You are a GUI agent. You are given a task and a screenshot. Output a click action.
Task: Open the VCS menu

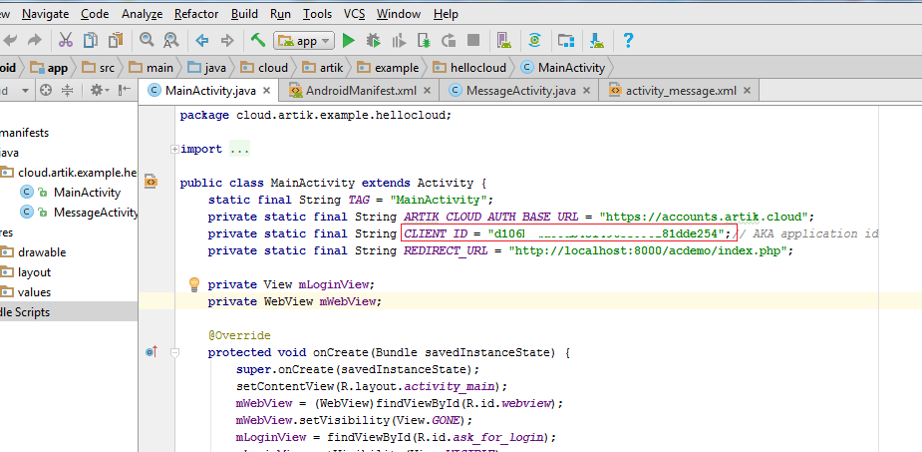point(354,14)
